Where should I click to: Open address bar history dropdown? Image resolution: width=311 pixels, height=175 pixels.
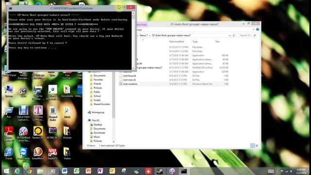229,35
